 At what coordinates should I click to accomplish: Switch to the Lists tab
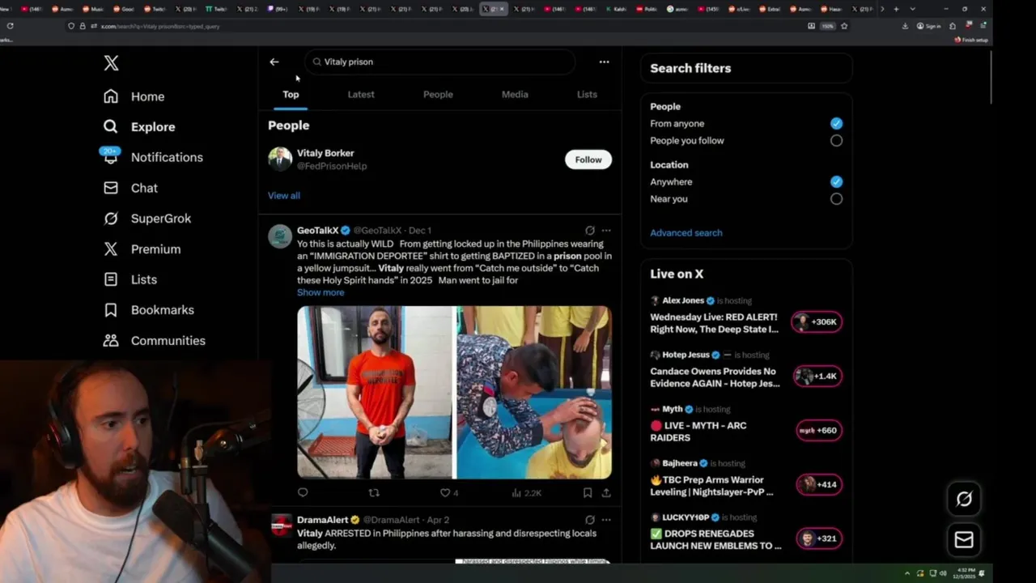[587, 95]
